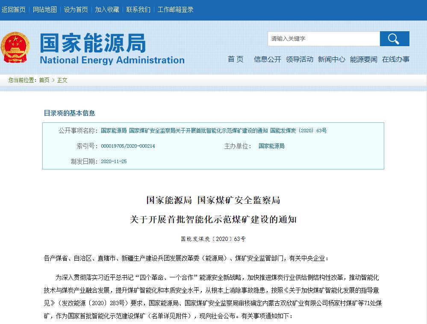Click the 请输入关键字 search input field
This screenshot has height=324, width=427.
pyautogui.click(x=324, y=39)
